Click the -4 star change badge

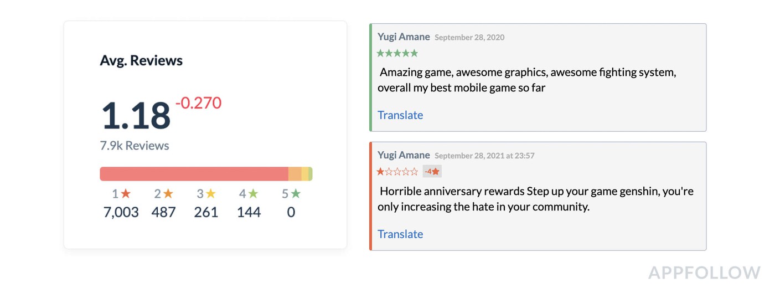(x=432, y=172)
